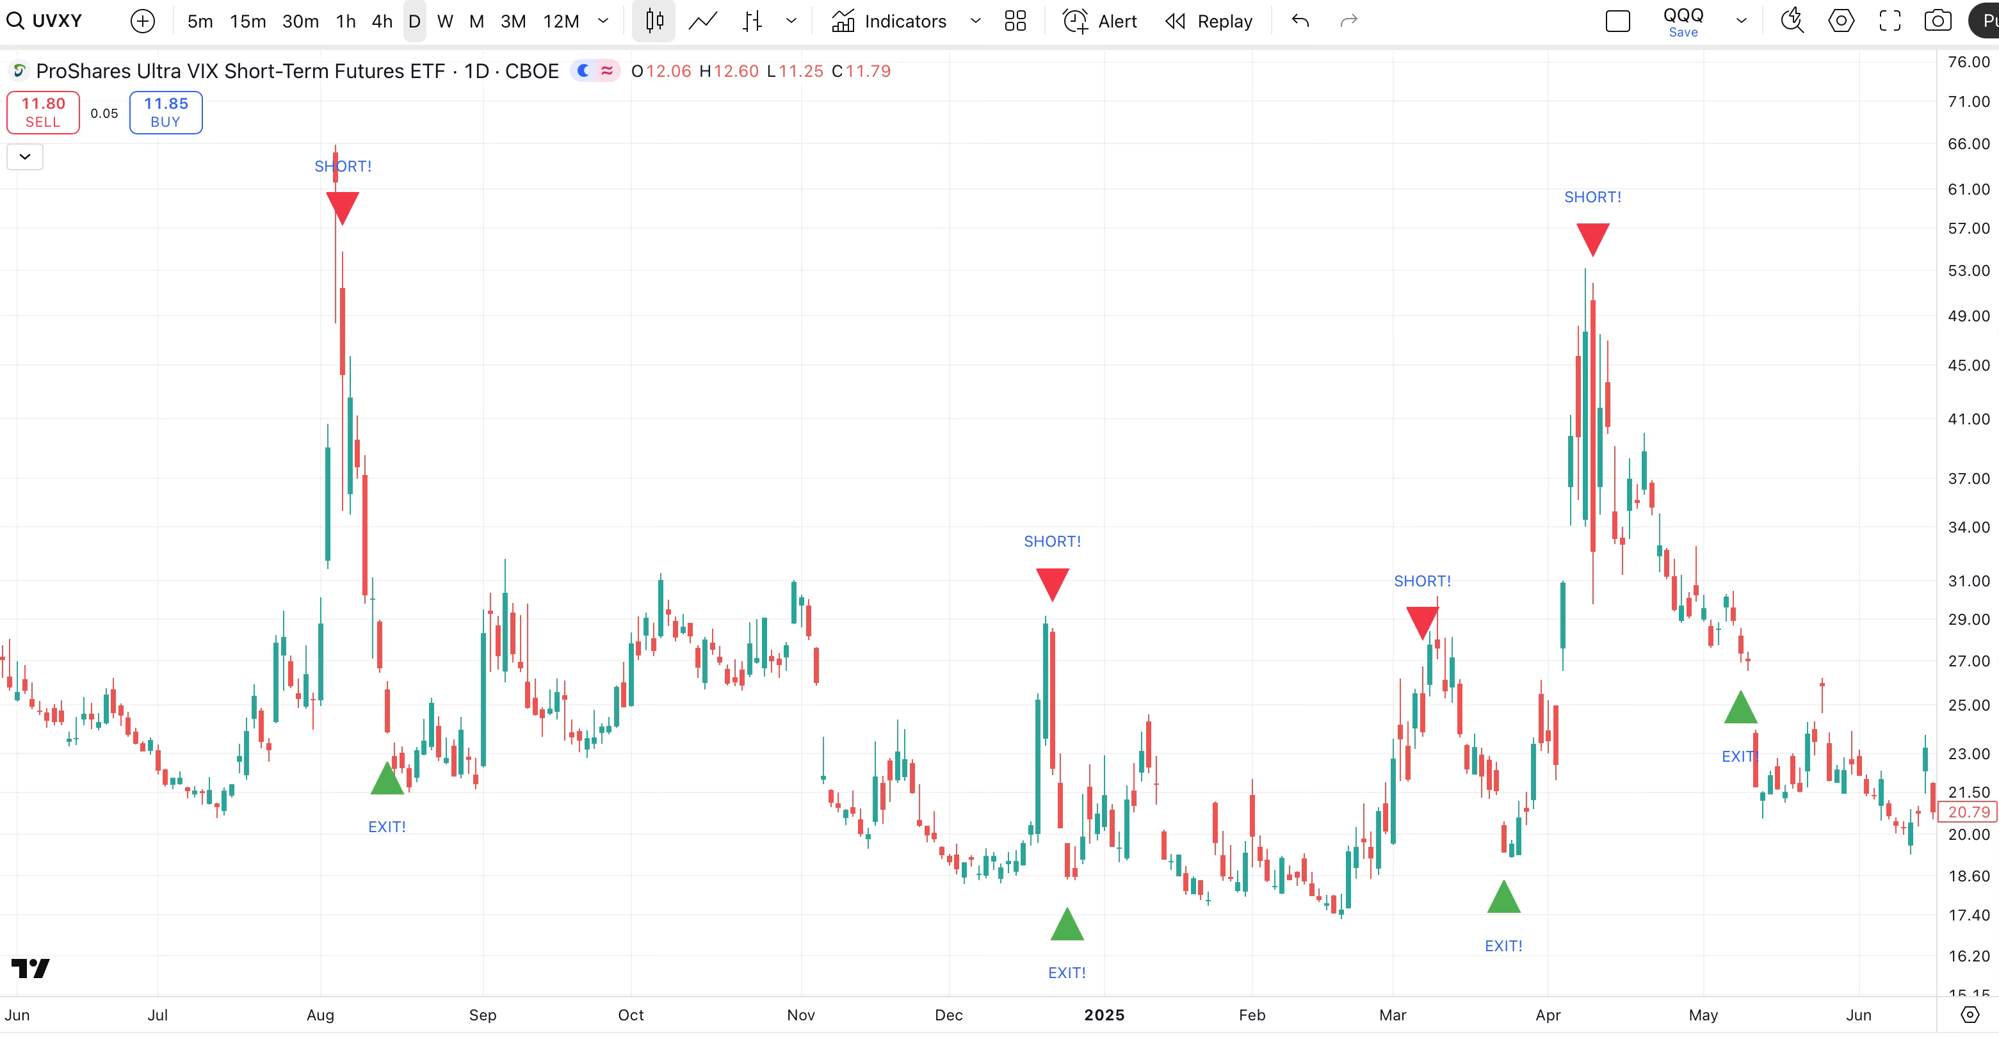
Task: Open the QQQ layout dropdown arrow
Action: [x=1742, y=21]
